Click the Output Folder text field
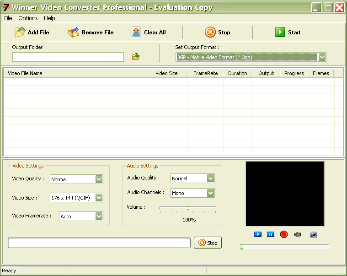Screen dimensions: 347x276 tap(68, 57)
